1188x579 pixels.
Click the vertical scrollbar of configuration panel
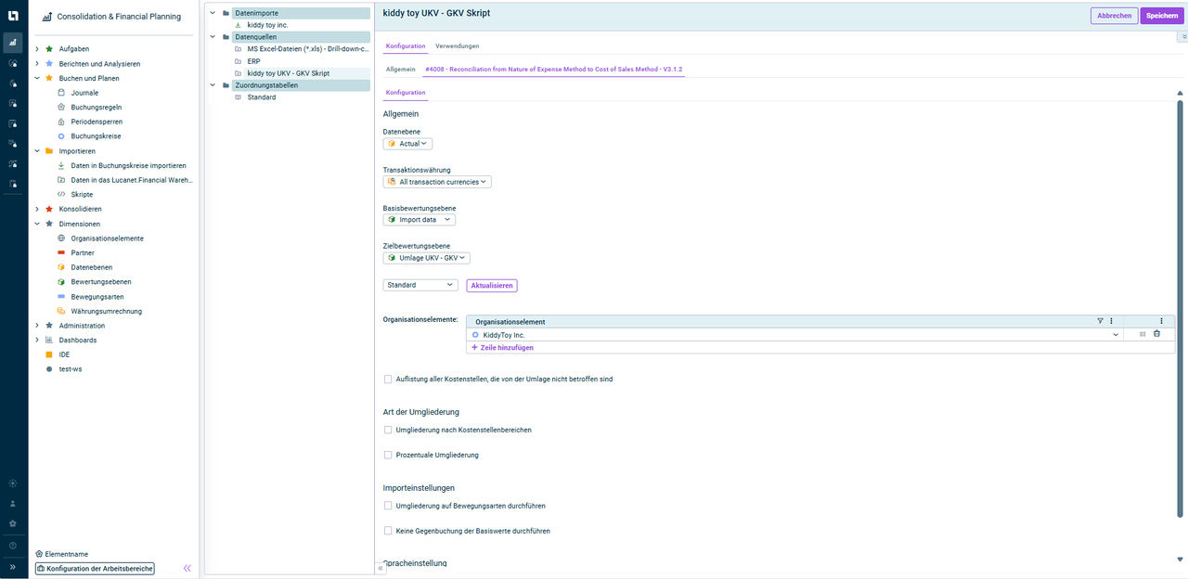point(1180,306)
